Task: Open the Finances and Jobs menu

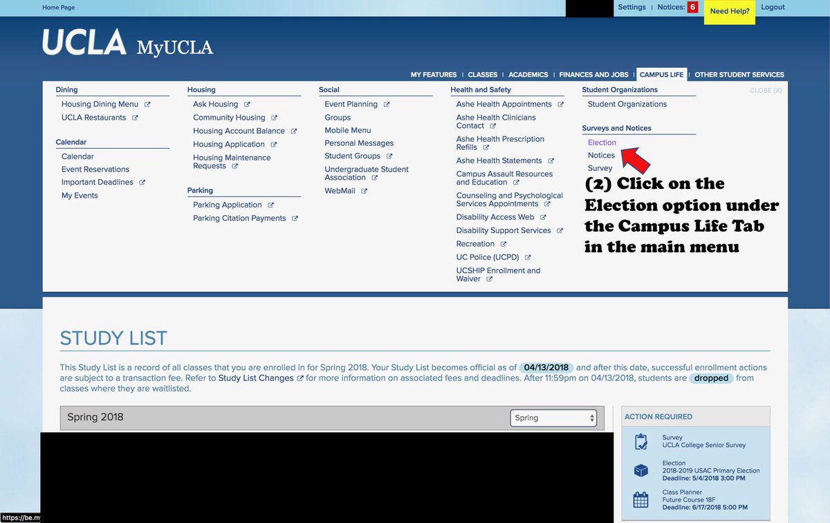Action: (x=593, y=75)
